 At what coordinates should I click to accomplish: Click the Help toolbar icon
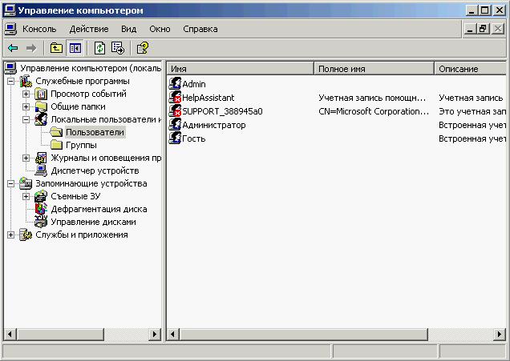pyautogui.click(x=143, y=48)
